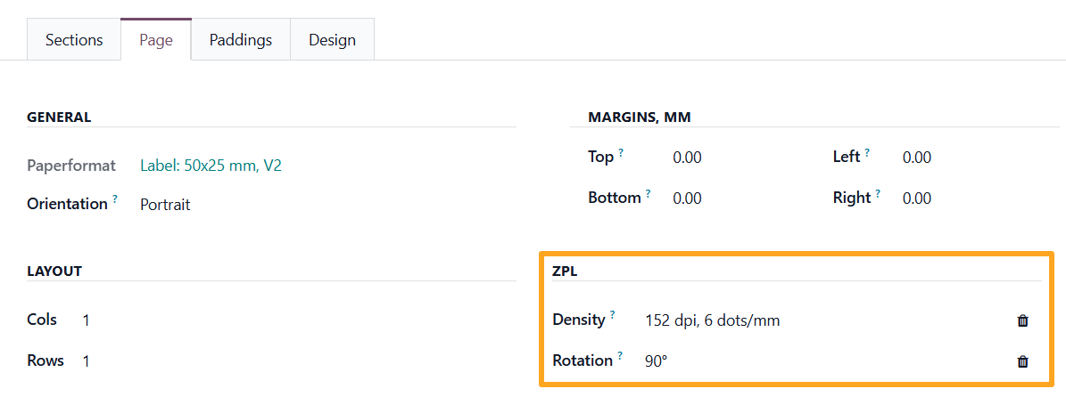Show help tooltip for Density
This screenshot has width=1066, height=405.
pos(613,315)
